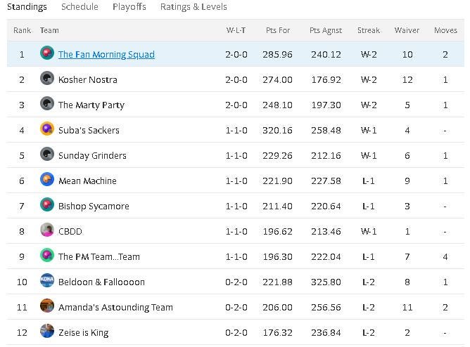This screenshot has height=347, width=470.
Task: Click The Marty Party helmet icon
Action: pos(47,105)
